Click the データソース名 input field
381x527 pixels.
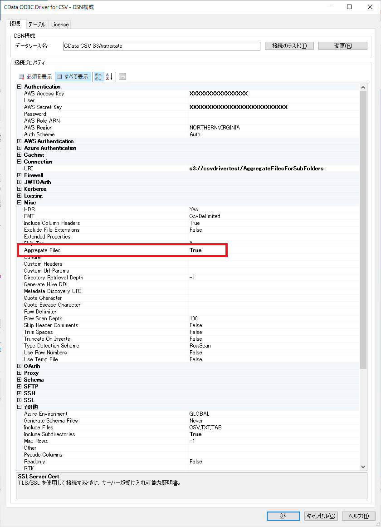[161, 46]
